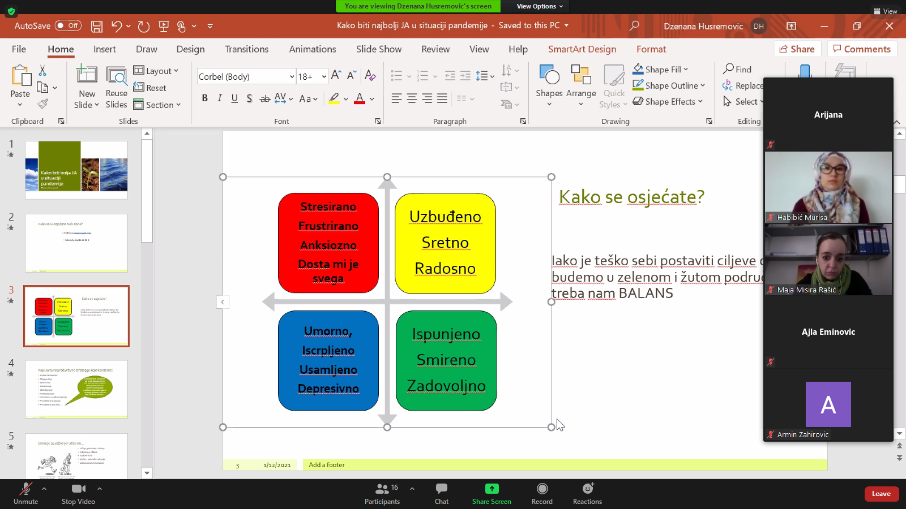Apply the yellow text highlight color
Image resolution: width=906 pixels, height=509 pixels.
334,99
